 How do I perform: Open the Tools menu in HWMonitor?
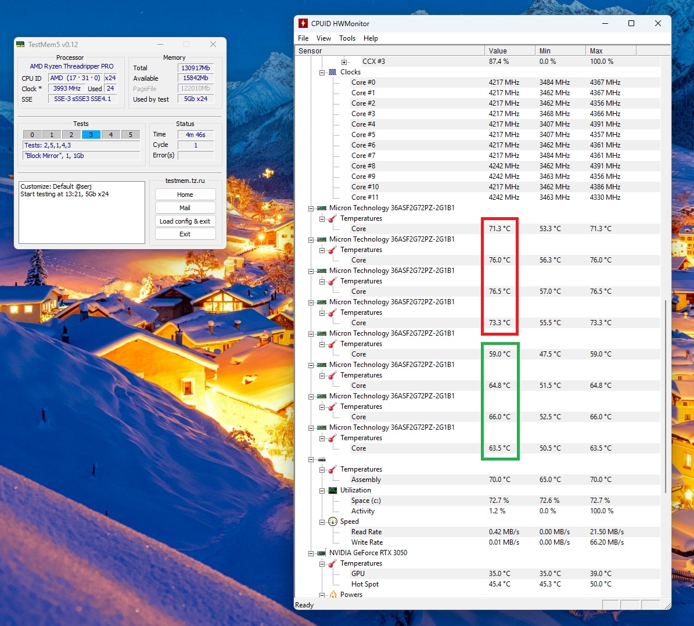pos(347,38)
